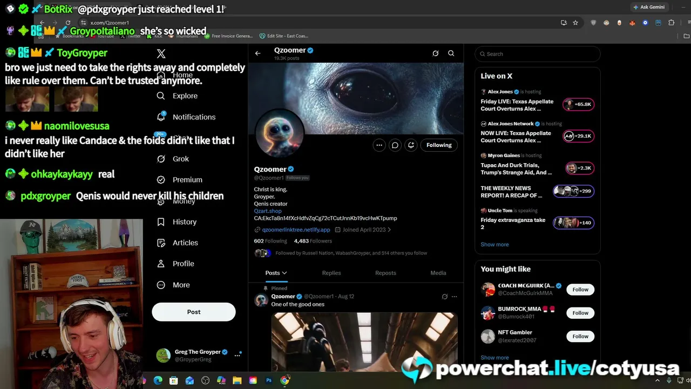
Task: Open the alien-eye banner image
Action: coord(356,98)
